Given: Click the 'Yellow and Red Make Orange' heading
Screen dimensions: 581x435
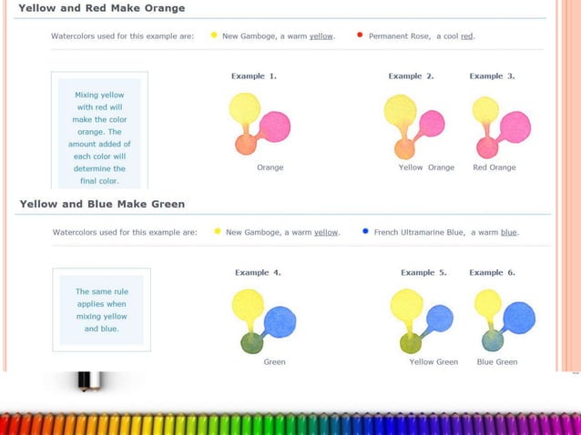Looking at the screenshot, I should coord(102,8).
